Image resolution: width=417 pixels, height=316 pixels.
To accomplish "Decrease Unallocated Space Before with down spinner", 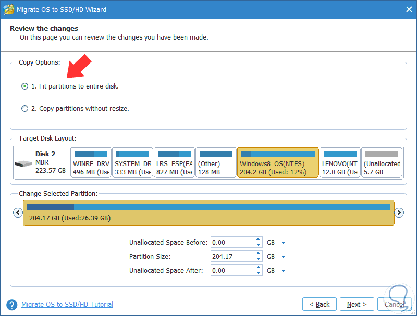I will pos(258,245).
